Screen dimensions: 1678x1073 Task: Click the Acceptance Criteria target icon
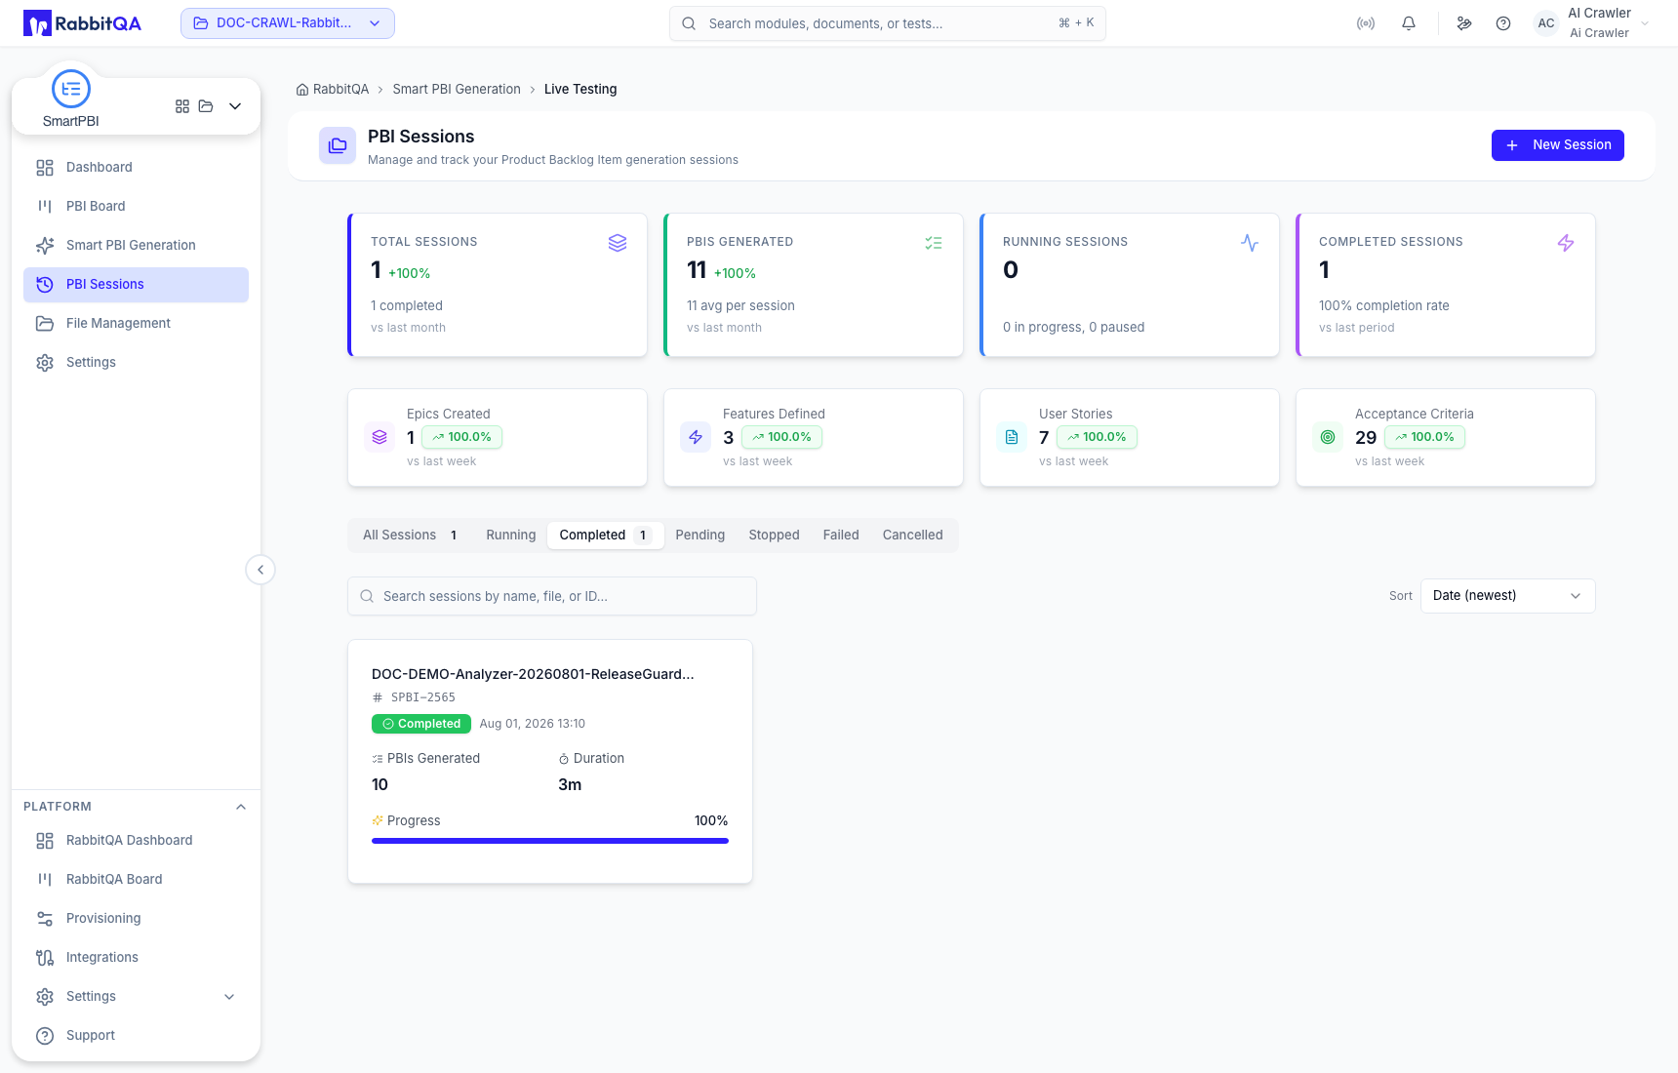click(x=1328, y=437)
